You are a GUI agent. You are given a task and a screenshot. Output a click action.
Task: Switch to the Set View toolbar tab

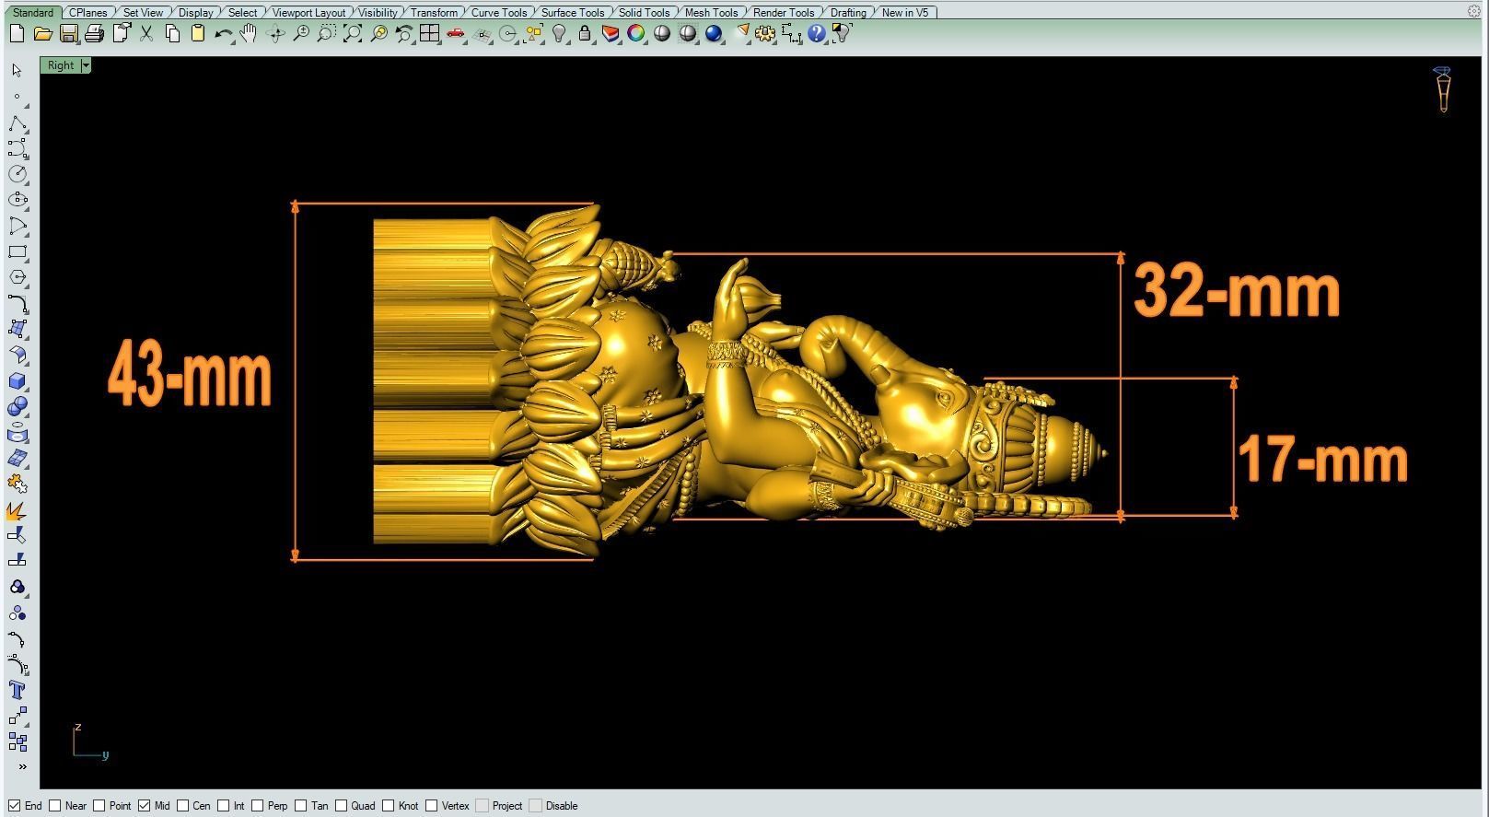(x=143, y=13)
